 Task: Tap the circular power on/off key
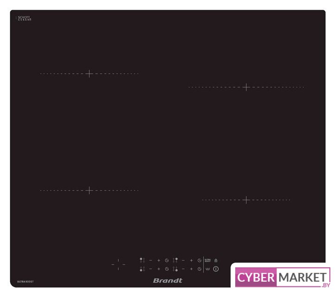tap(216, 269)
